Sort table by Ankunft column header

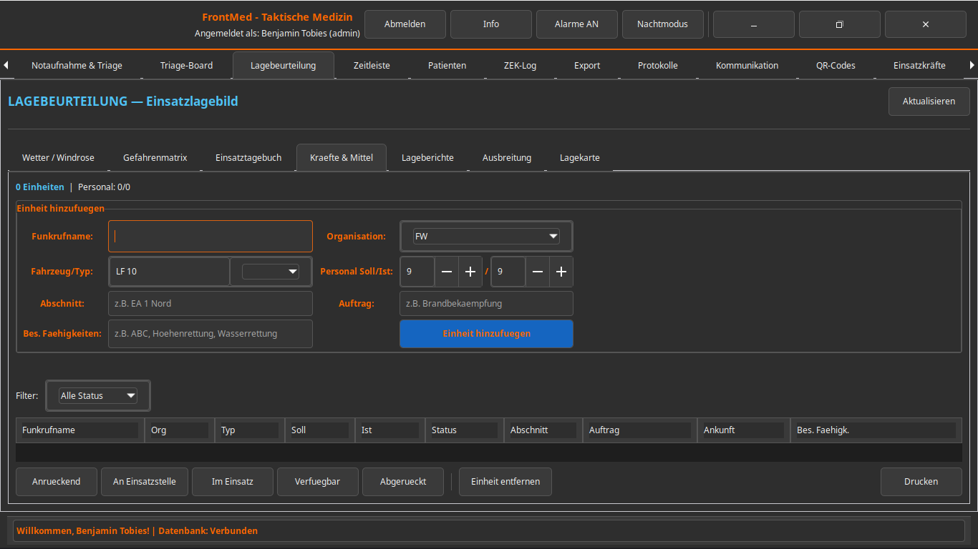(x=742, y=430)
